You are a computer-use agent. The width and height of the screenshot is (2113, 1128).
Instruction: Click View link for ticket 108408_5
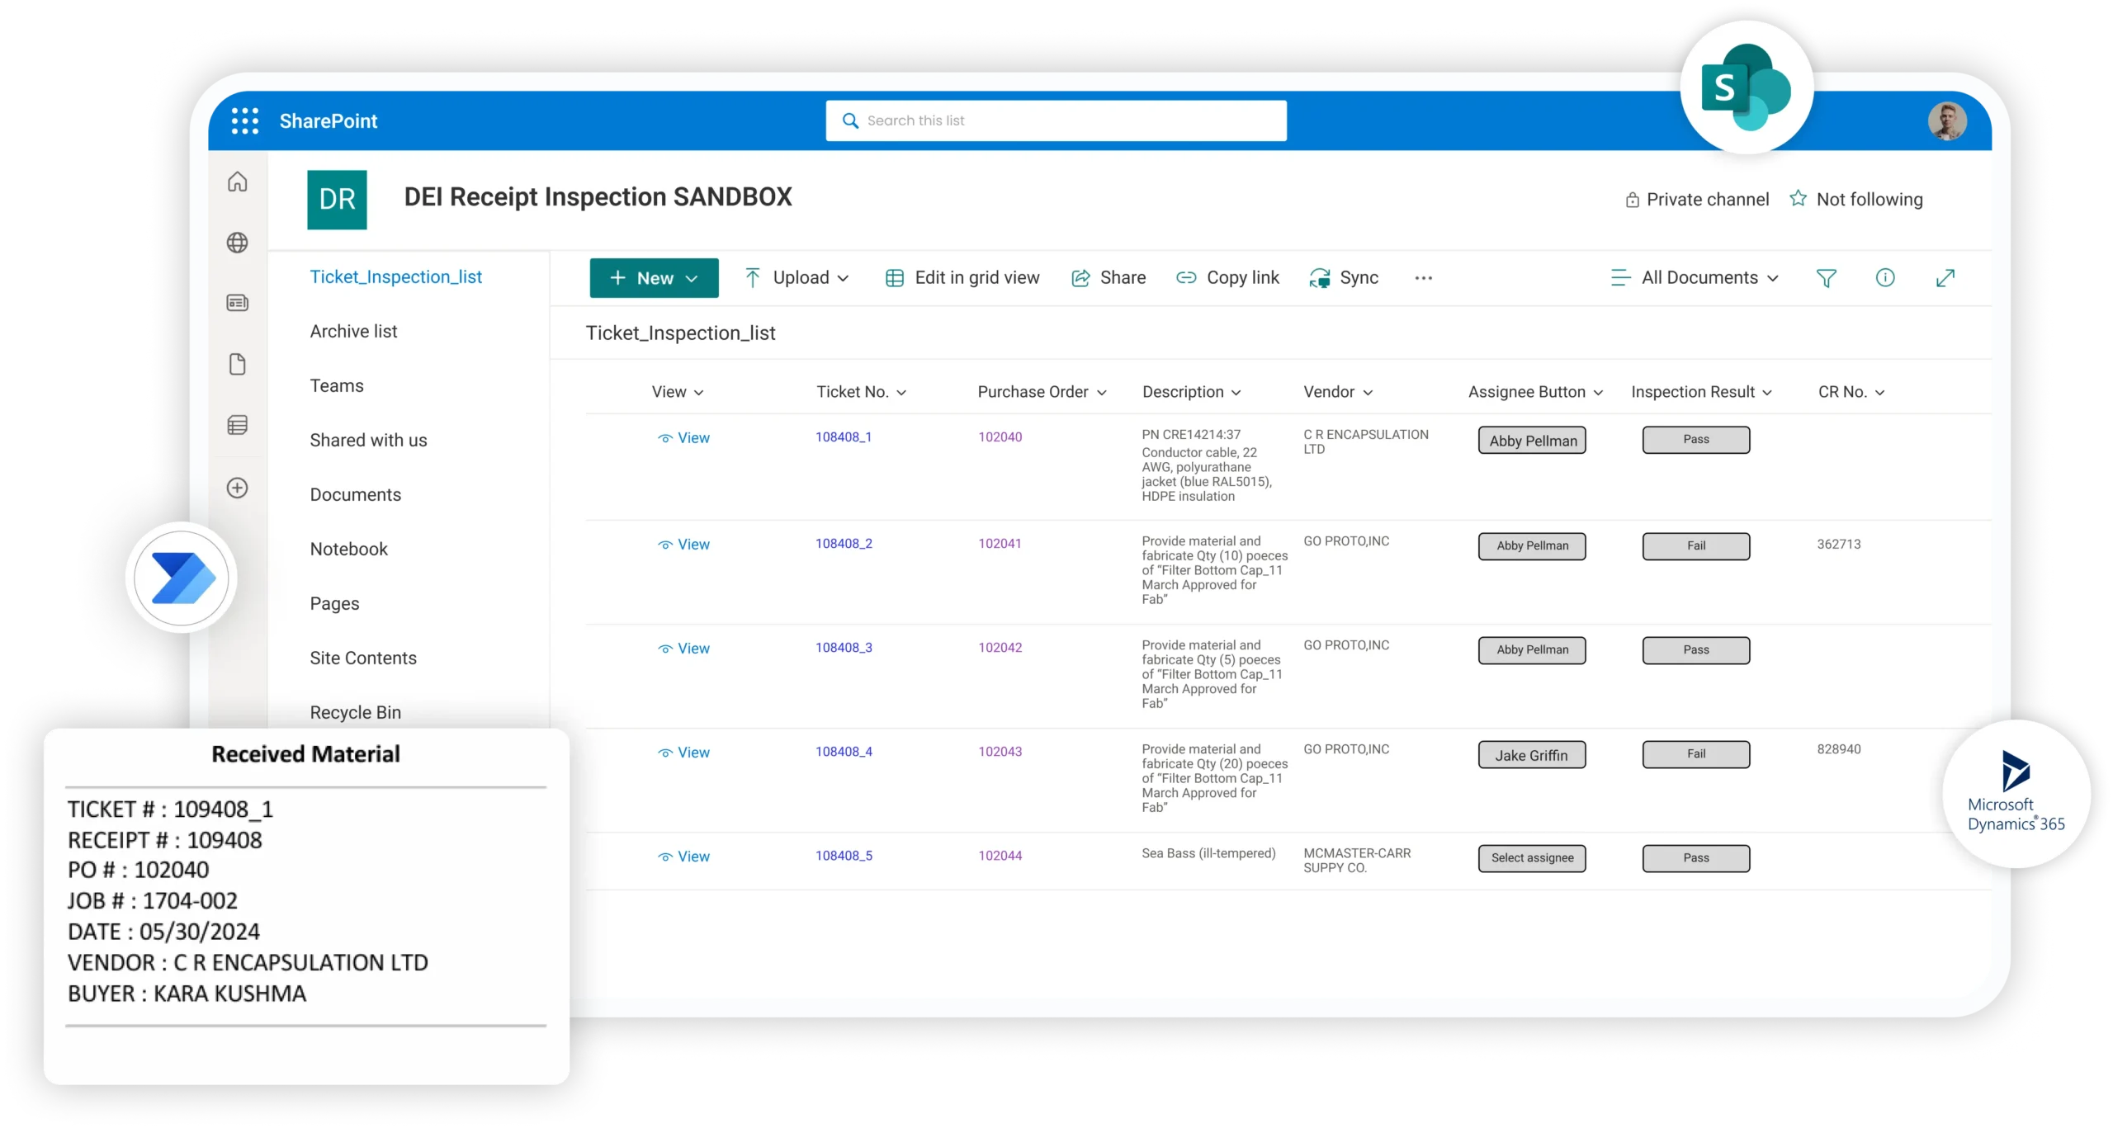(x=683, y=857)
